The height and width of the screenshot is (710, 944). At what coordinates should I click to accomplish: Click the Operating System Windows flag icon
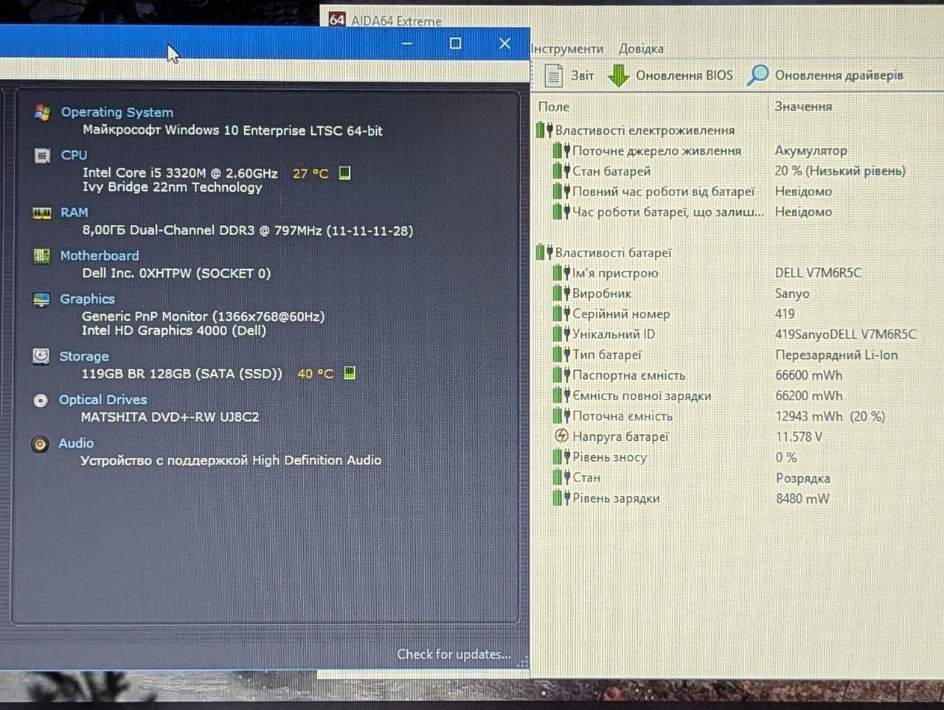coord(42,113)
